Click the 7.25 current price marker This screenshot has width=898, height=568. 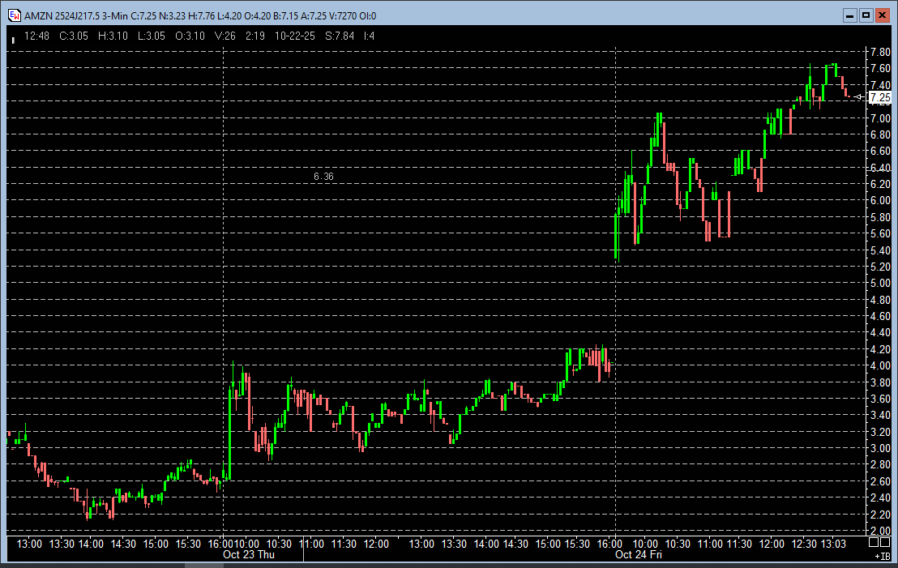pyautogui.click(x=879, y=97)
